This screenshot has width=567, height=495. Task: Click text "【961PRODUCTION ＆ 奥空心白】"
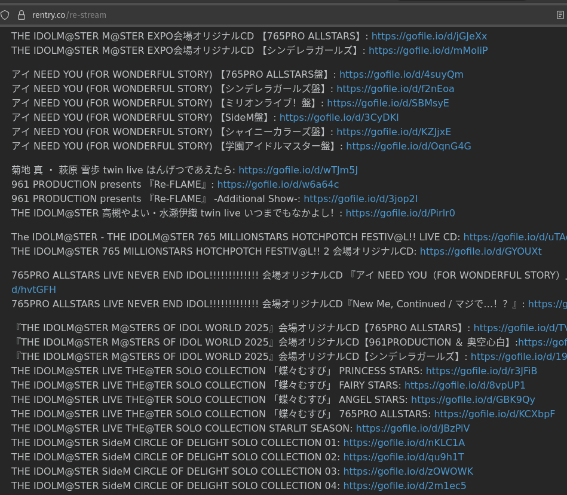click(x=437, y=343)
